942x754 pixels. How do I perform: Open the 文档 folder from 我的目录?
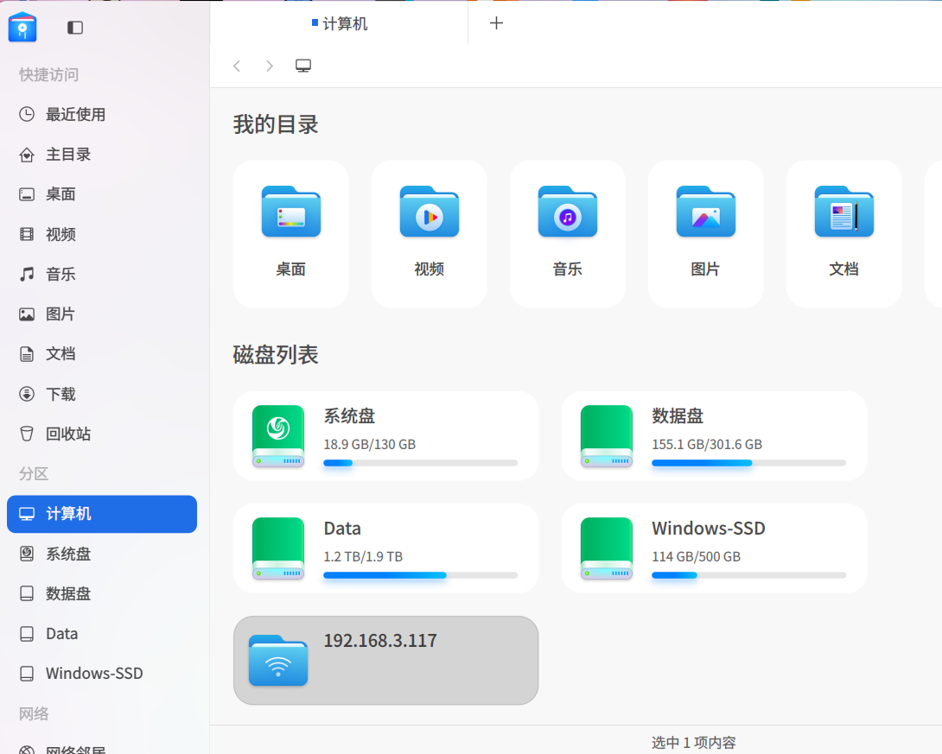pyautogui.click(x=843, y=212)
